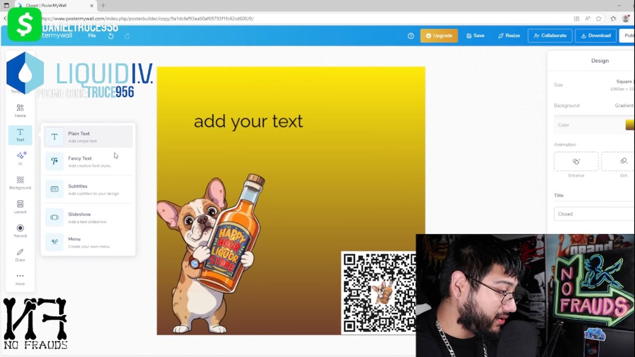Open the AI tools sidebar item
Screen dimensions: 635x357
[x=20, y=159]
